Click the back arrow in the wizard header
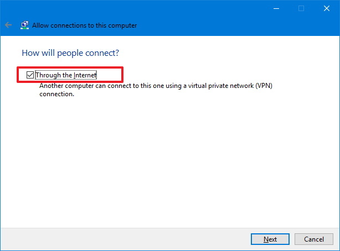 tap(8, 25)
